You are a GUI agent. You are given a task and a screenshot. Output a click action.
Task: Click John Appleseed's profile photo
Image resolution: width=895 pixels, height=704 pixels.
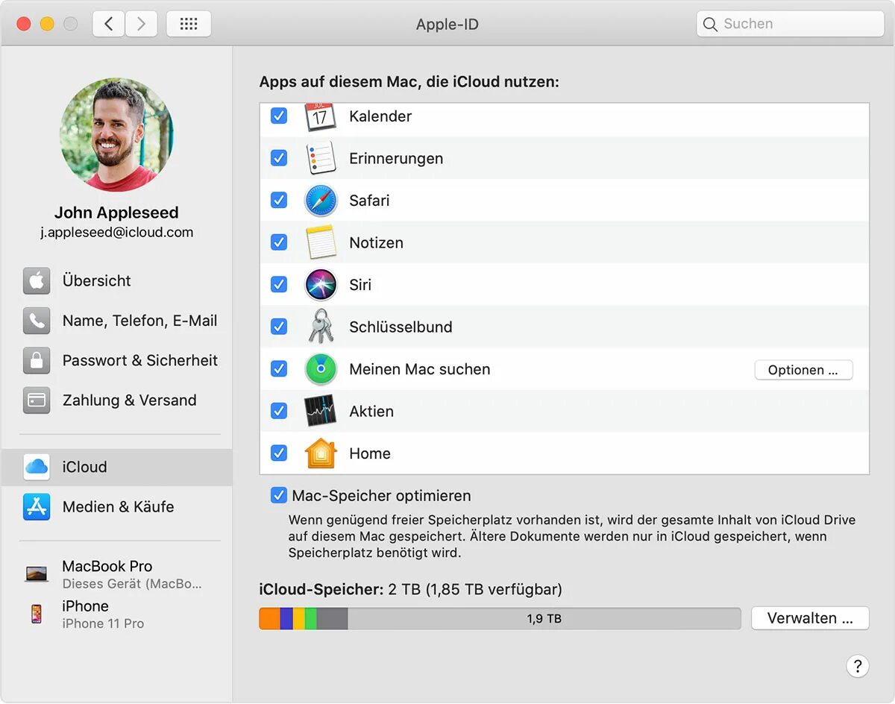(117, 135)
